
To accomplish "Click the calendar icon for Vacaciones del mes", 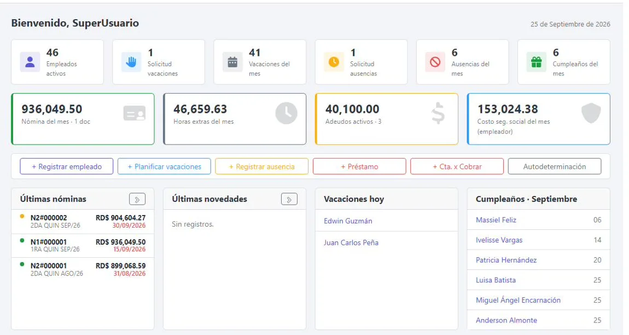I will click(232, 62).
